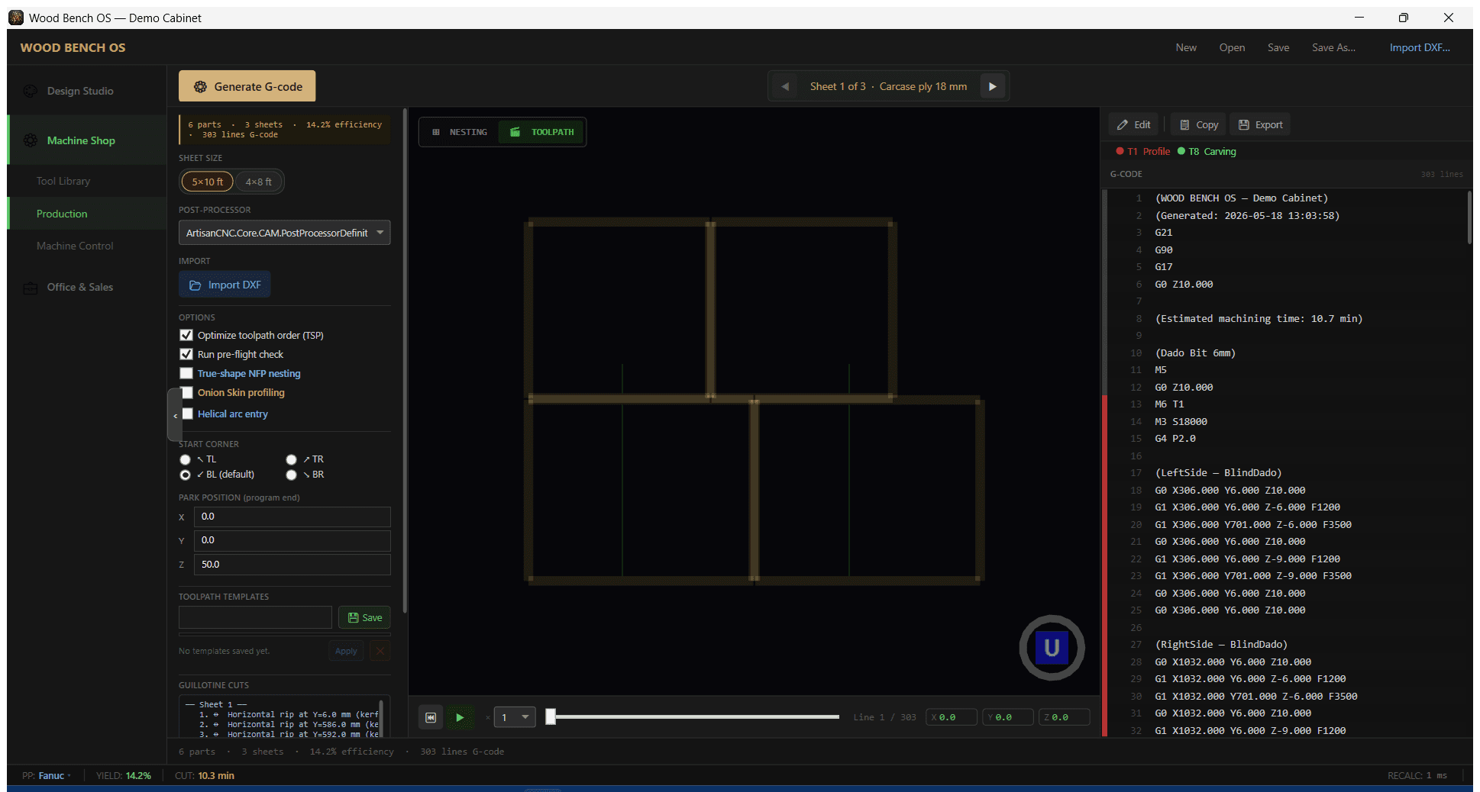Go to next sheet with right arrow
The width and height of the screenshot is (1480, 792).
(993, 86)
